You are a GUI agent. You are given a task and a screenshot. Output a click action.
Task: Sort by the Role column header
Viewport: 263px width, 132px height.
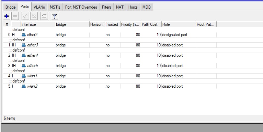[179, 24]
